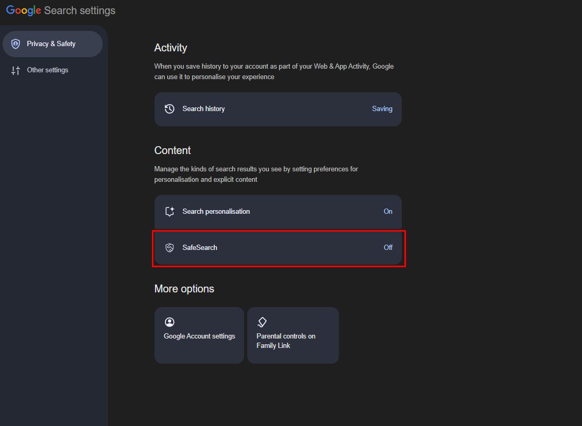
Task: Switch to the Other settings section
Action: (x=47, y=70)
